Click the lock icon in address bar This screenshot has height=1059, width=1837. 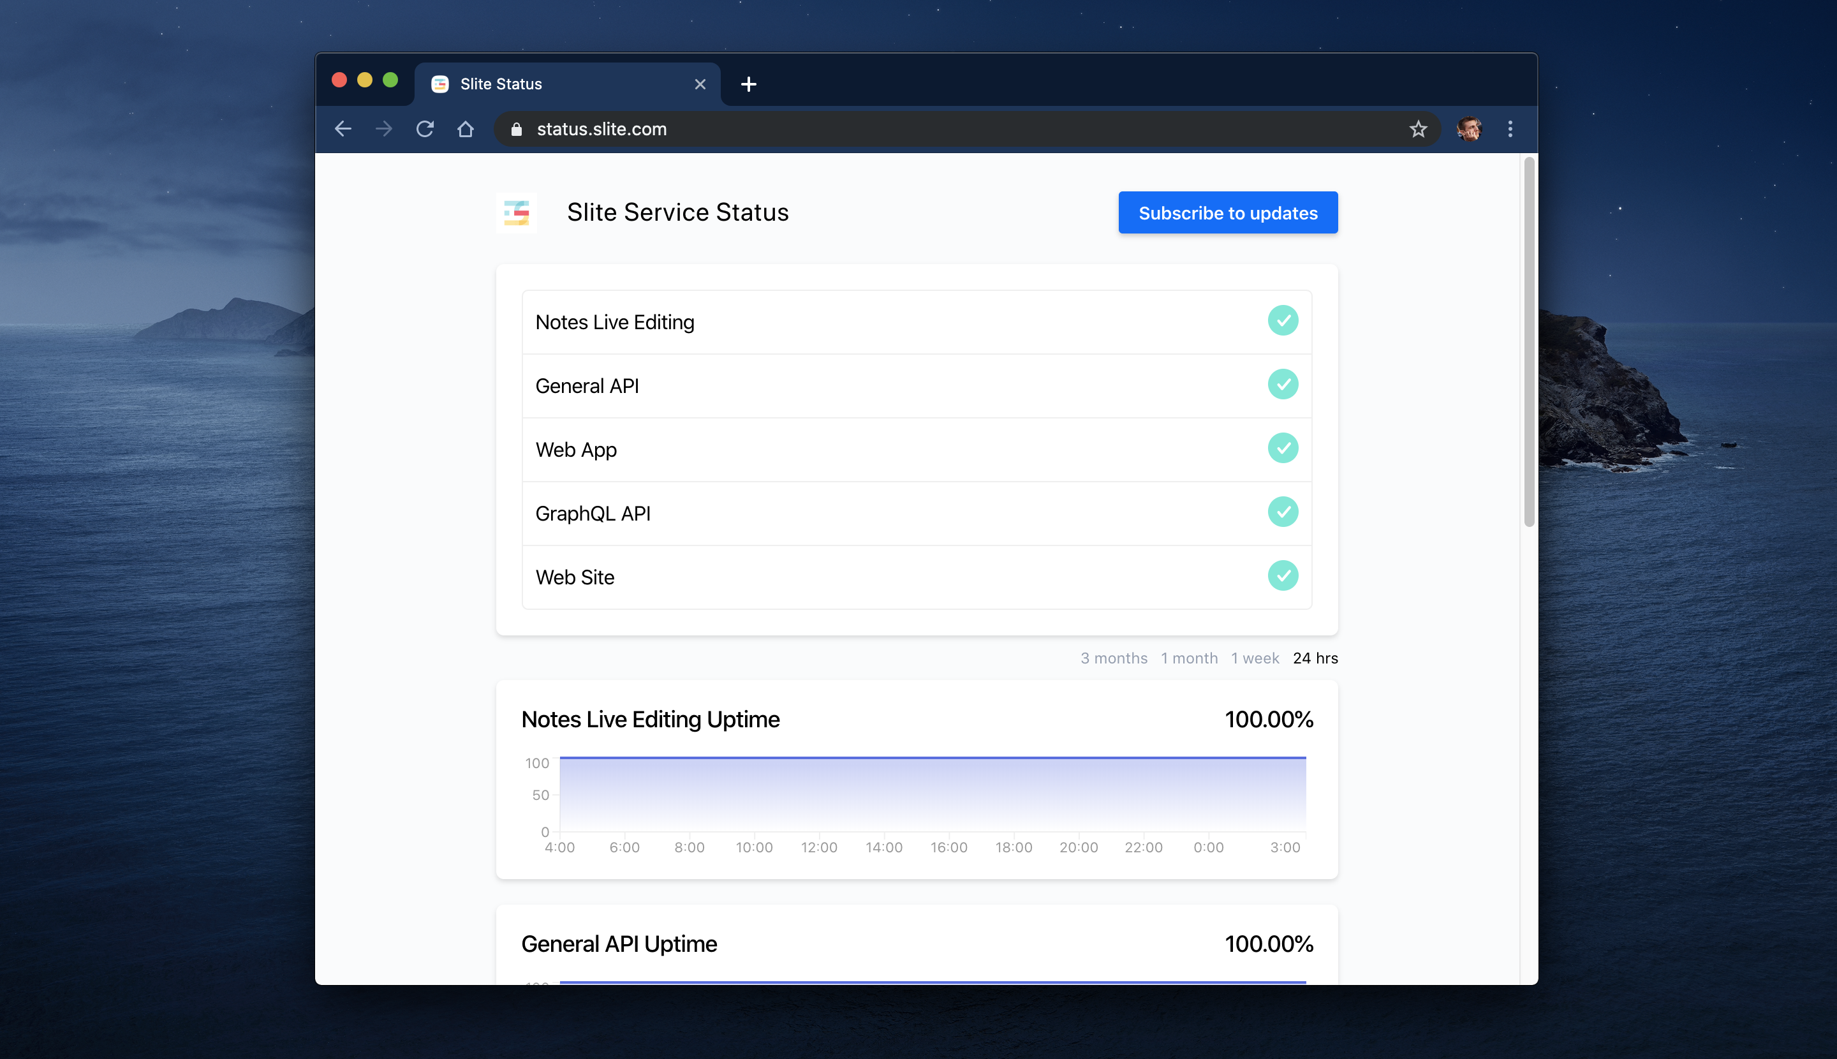click(x=517, y=129)
